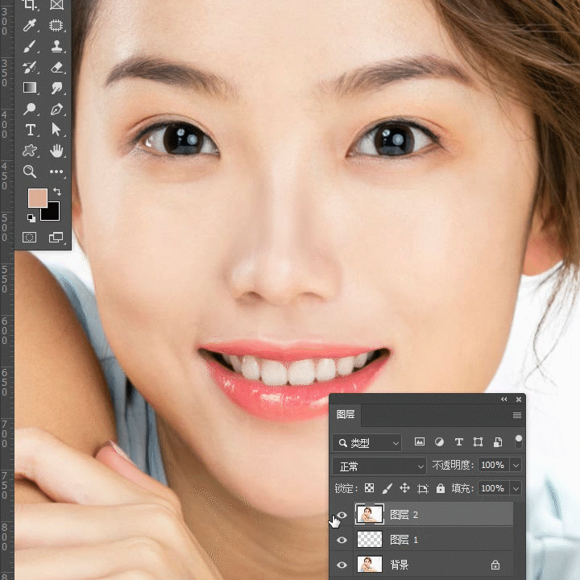This screenshot has height=580, width=580.
Task: Open the 图层 panel options menu
Action: 517,416
